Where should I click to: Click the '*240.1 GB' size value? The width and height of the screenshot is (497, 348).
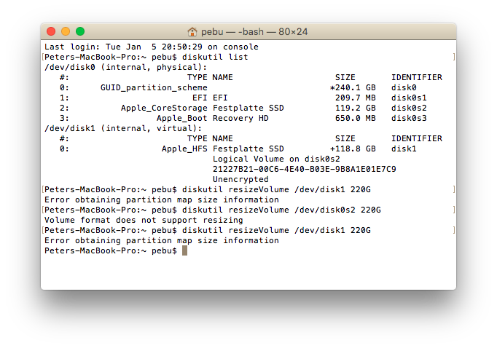click(353, 87)
